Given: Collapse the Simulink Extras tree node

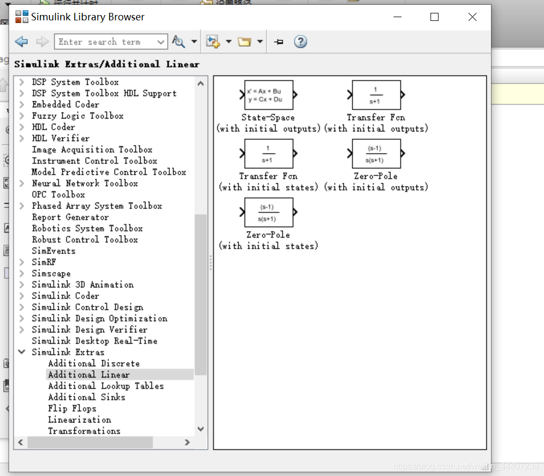Looking at the screenshot, I should pos(21,352).
